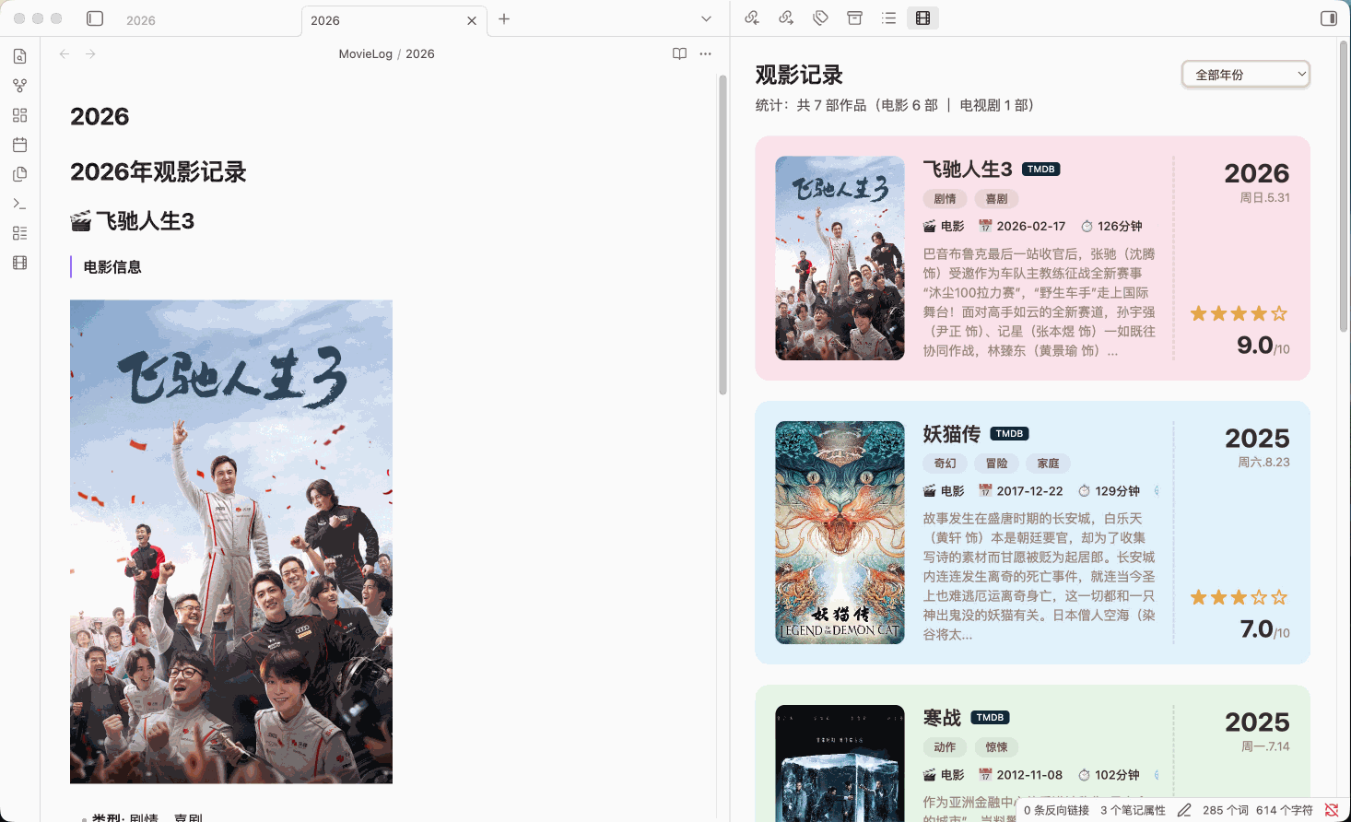Image resolution: width=1351 pixels, height=822 pixels.
Task: Click the large 飞驰人生3 poster in the note
Action: point(231,542)
